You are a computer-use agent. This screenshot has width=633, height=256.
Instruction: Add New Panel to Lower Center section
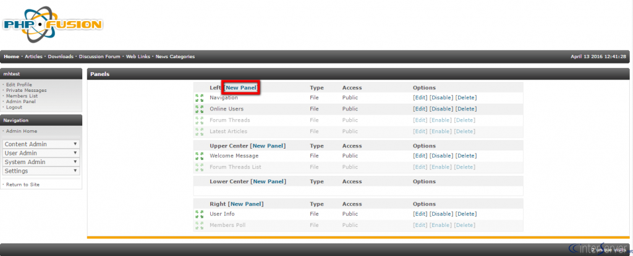tap(270, 181)
